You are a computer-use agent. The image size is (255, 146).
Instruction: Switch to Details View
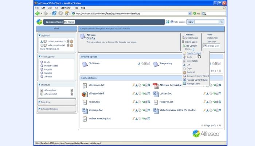pos(212,38)
